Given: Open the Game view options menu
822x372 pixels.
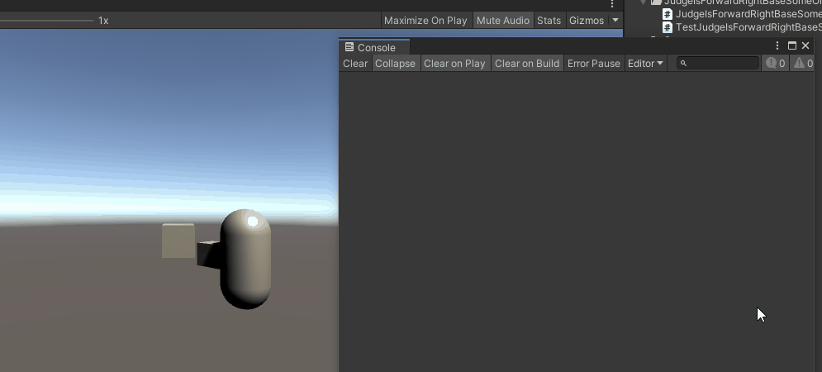Looking at the screenshot, I should coord(612,3).
